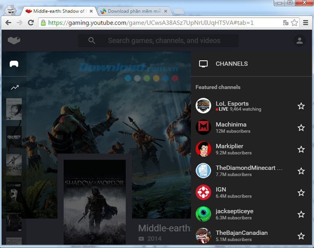Screen dimensions: 314x248
Task: Click the Featured channels heading
Action: [x=218, y=87]
